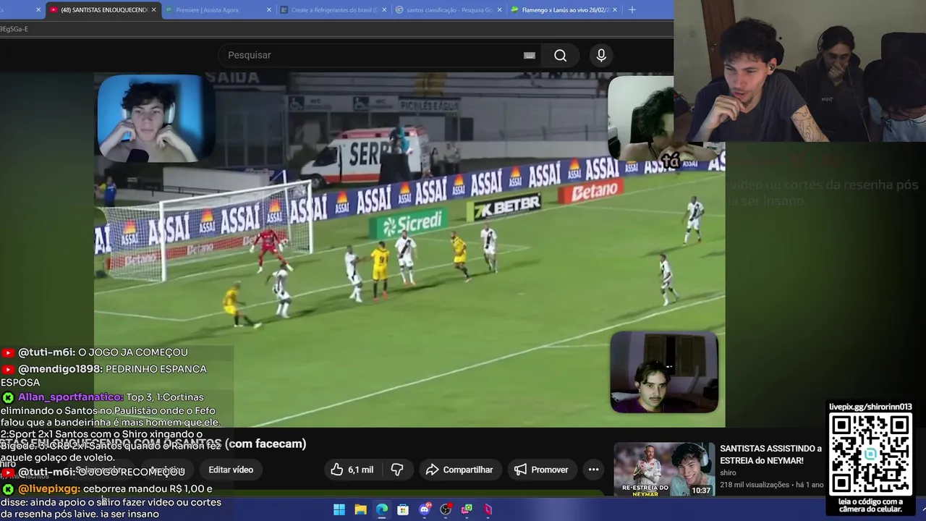Start voice search with the microphone icon
The height and width of the screenshot is (521, 926).
601,56
